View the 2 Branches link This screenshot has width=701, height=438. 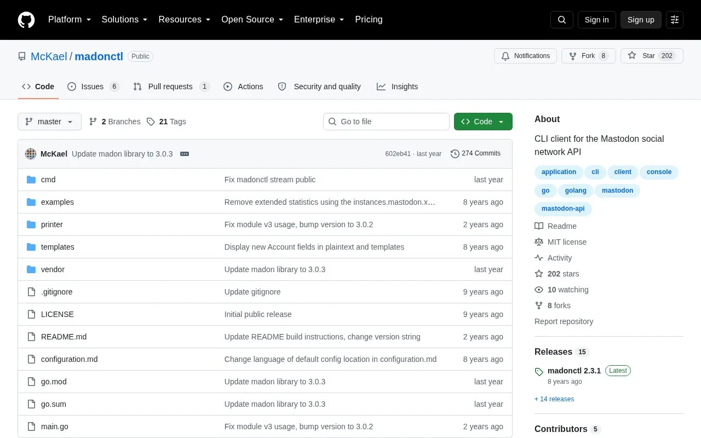115,122
